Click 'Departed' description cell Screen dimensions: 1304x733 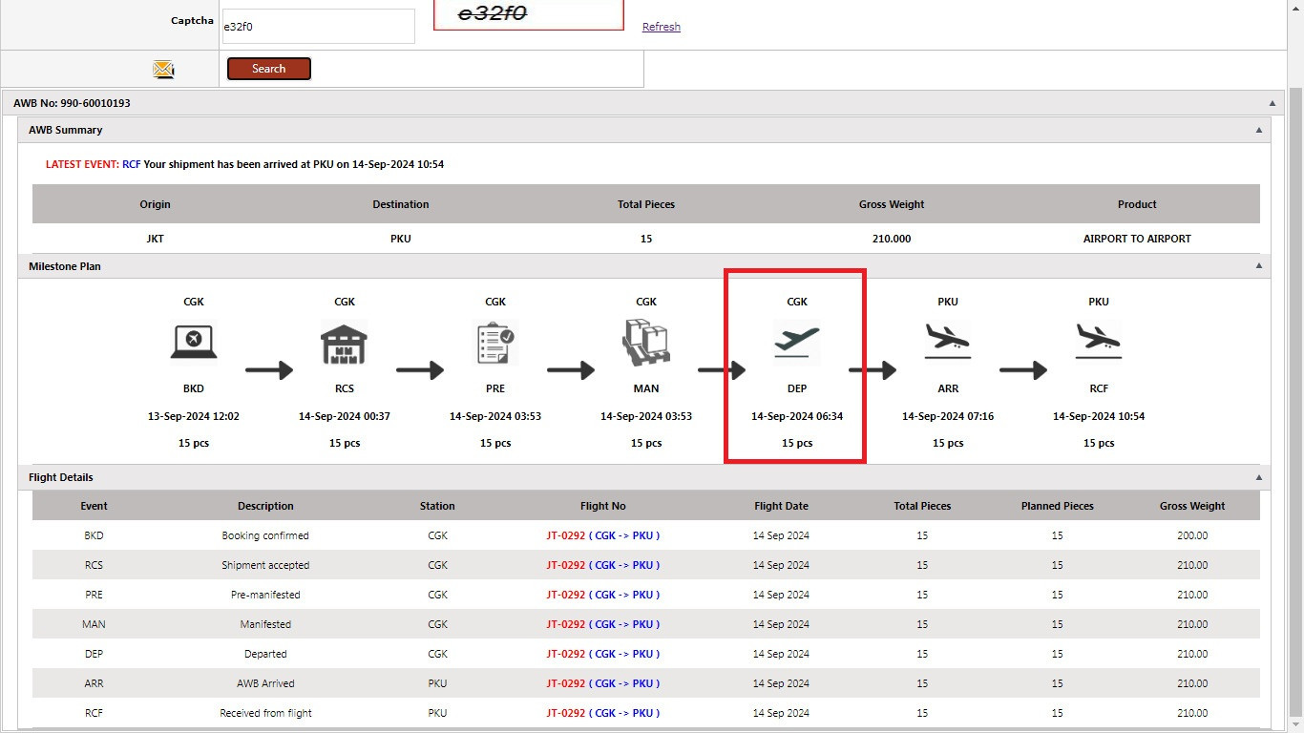click(265, 654)
